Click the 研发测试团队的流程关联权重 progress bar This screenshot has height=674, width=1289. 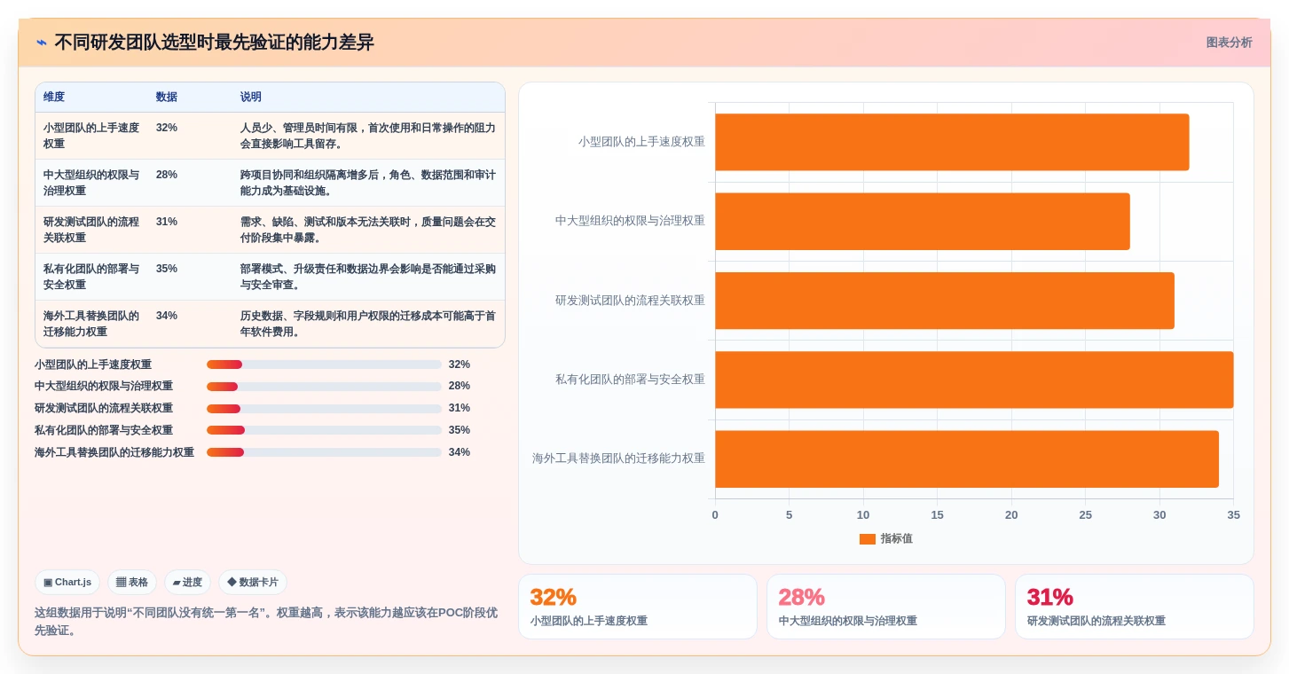(x=324, y=409)
